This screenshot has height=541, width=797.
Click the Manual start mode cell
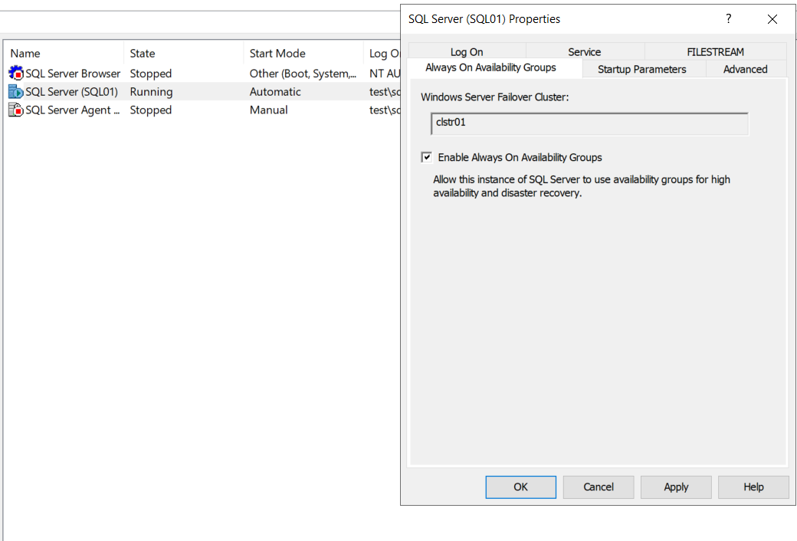[x=268, y=110]
